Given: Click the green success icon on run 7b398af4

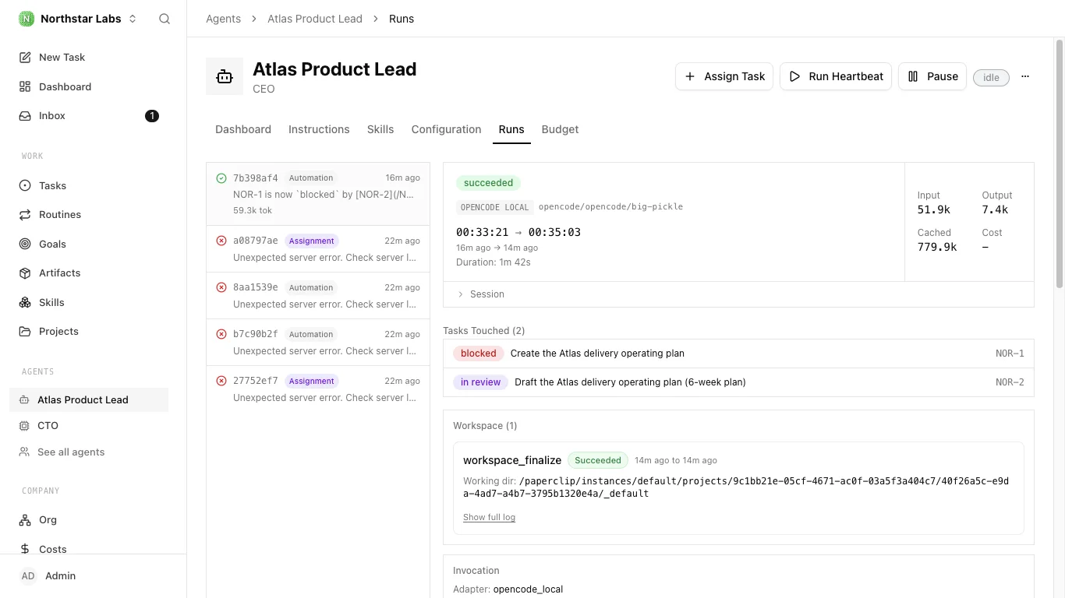Looking at the screenshot, I should click(x=221, y=178).
